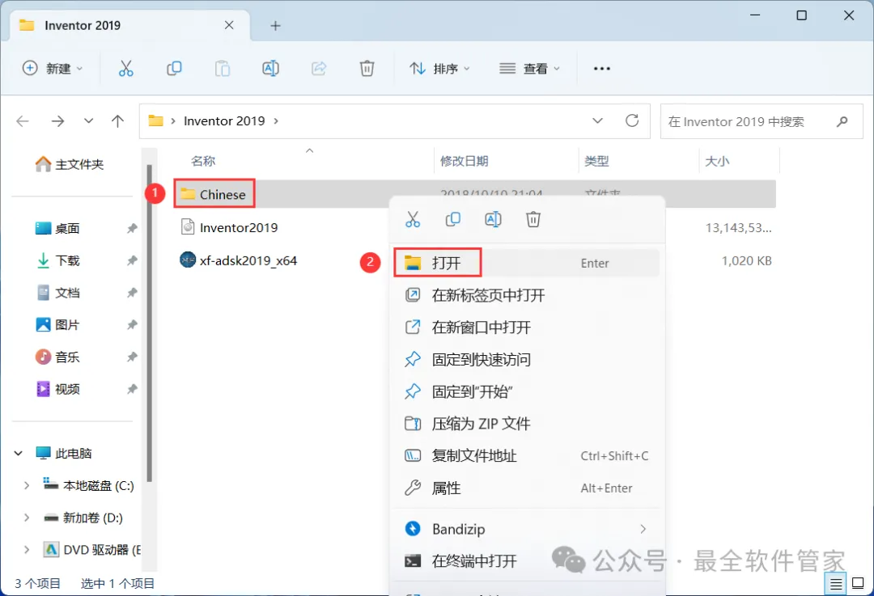Choose 固定到"开始"
The width and height of the screenshot is (874, 596).
click(x=527, y=392)
